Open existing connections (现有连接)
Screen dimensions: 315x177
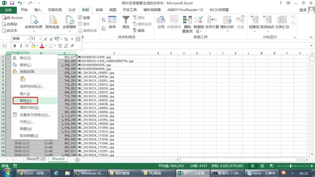point(52,22)
